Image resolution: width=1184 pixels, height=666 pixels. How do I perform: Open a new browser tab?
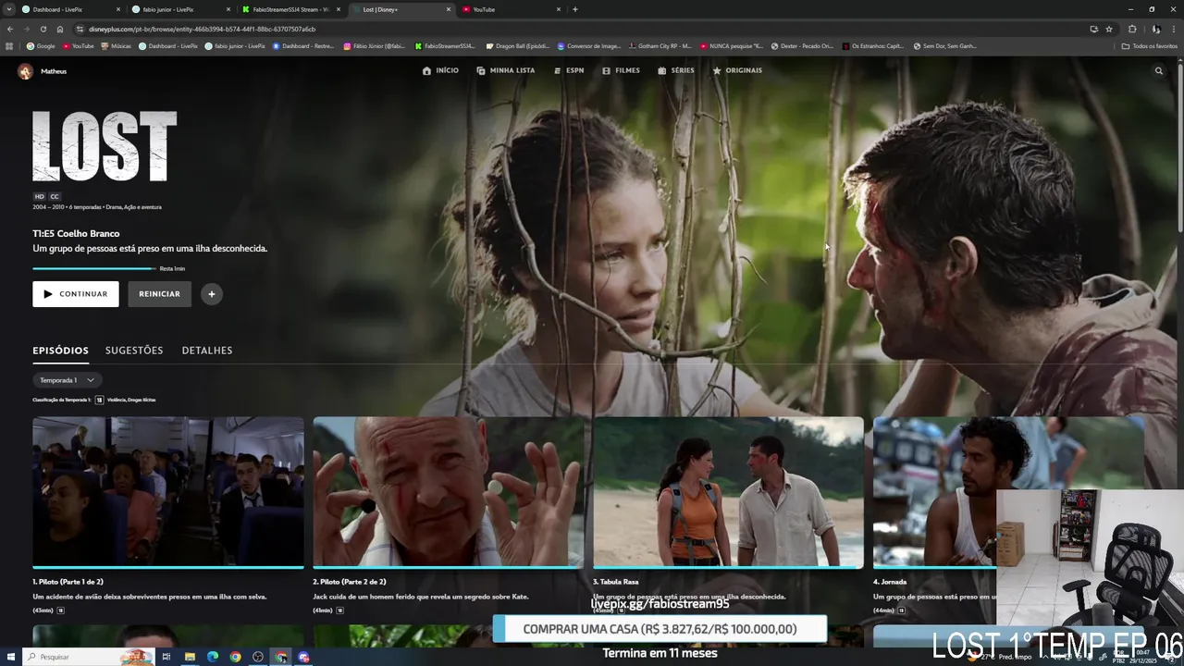(575, 9)
